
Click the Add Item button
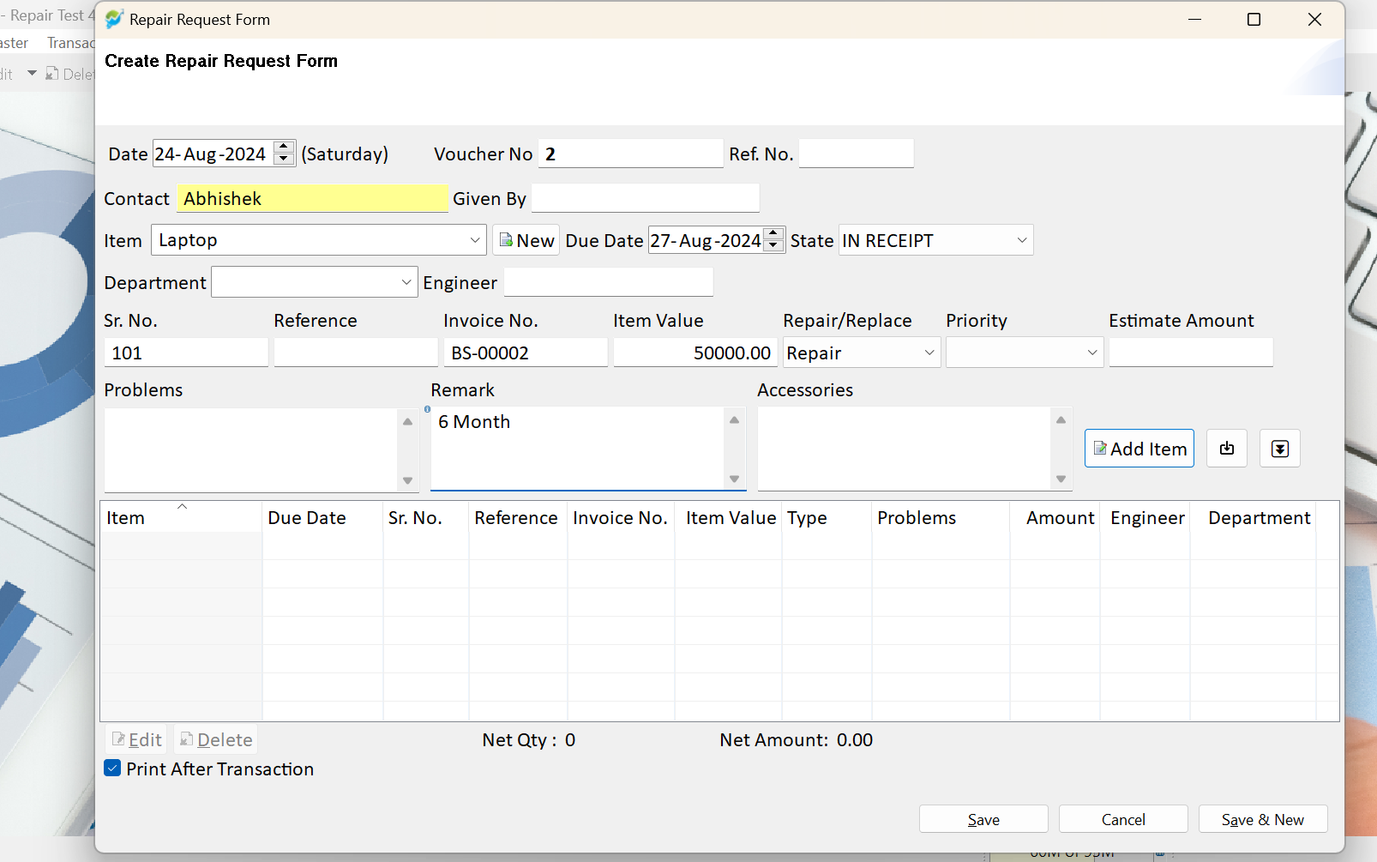tap(1139, 449)
